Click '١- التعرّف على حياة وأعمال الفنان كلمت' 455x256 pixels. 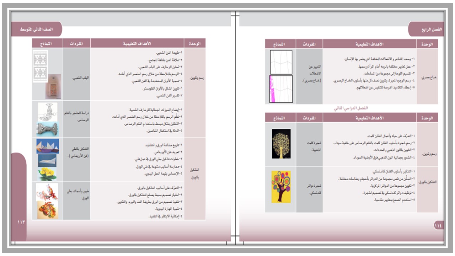coord(391,136)
